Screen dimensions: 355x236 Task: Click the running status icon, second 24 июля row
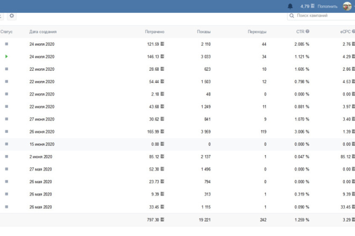[6, 56]
